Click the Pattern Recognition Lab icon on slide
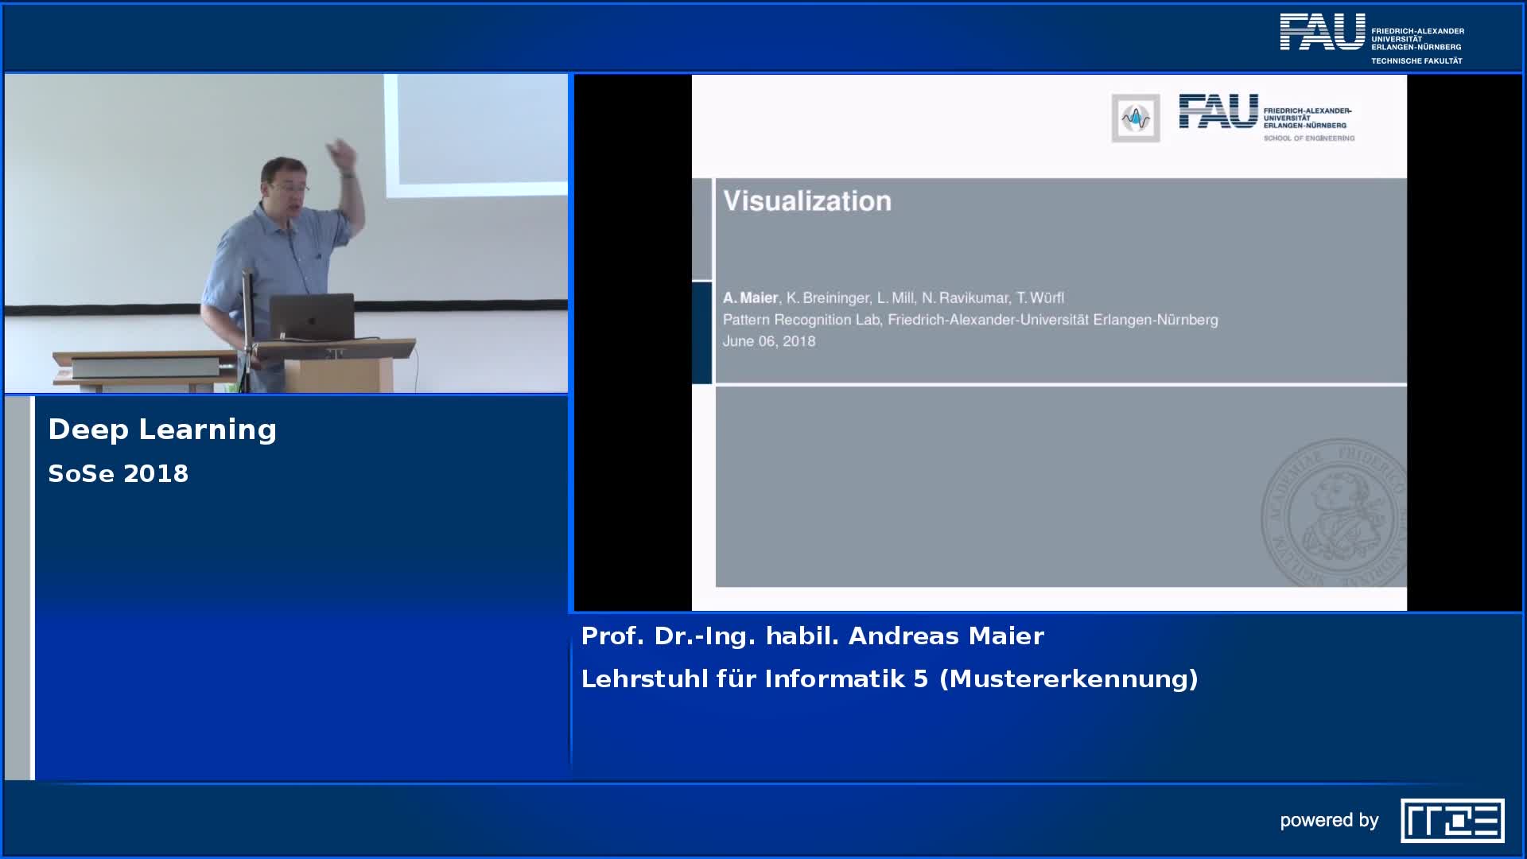Image resolution: width=1527 pixels, height=859 pixels. 1135,119
